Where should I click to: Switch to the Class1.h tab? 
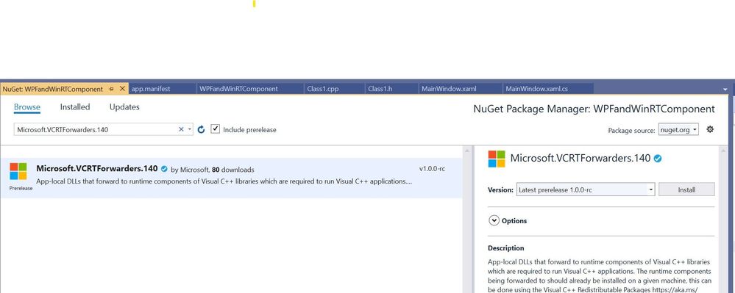380,88
